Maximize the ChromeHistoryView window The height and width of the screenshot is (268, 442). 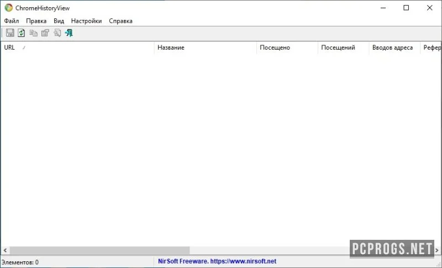point(406,8)
